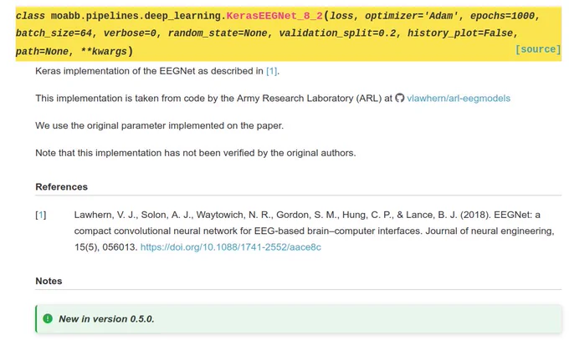This screenshot has height=340, width=569.
Task: Click the 'Lawhern, V. J., Solon' reference line
Action: tap(307, 215)
